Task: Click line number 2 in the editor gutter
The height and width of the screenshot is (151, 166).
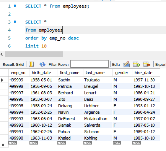Action: point(9,14)
